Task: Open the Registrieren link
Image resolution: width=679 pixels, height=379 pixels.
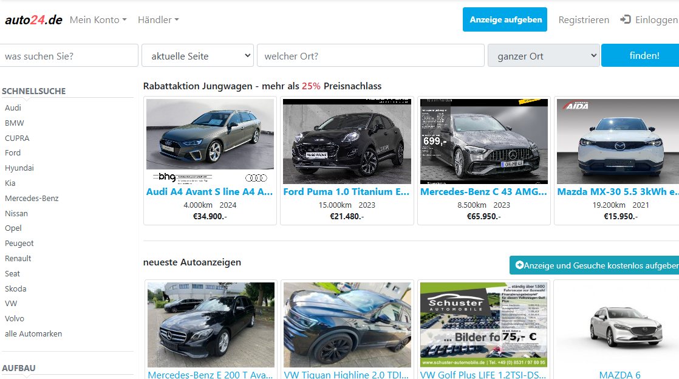Action: point(584,20)
